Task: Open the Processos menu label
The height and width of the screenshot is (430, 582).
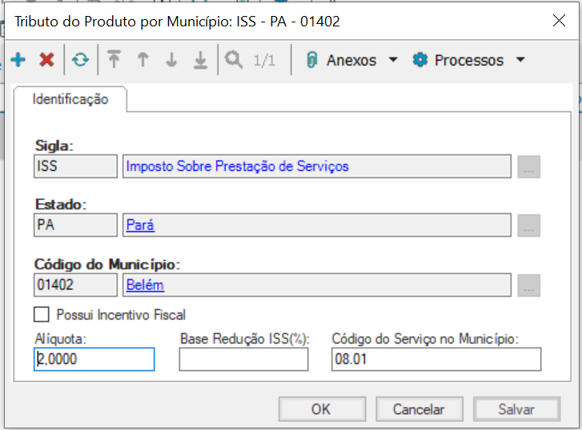Action: pos(469,60)
